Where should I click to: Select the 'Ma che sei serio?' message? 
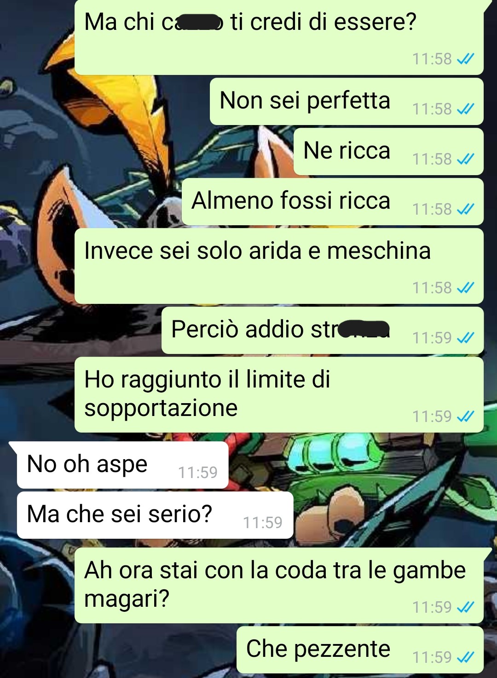tap(155, 515)
